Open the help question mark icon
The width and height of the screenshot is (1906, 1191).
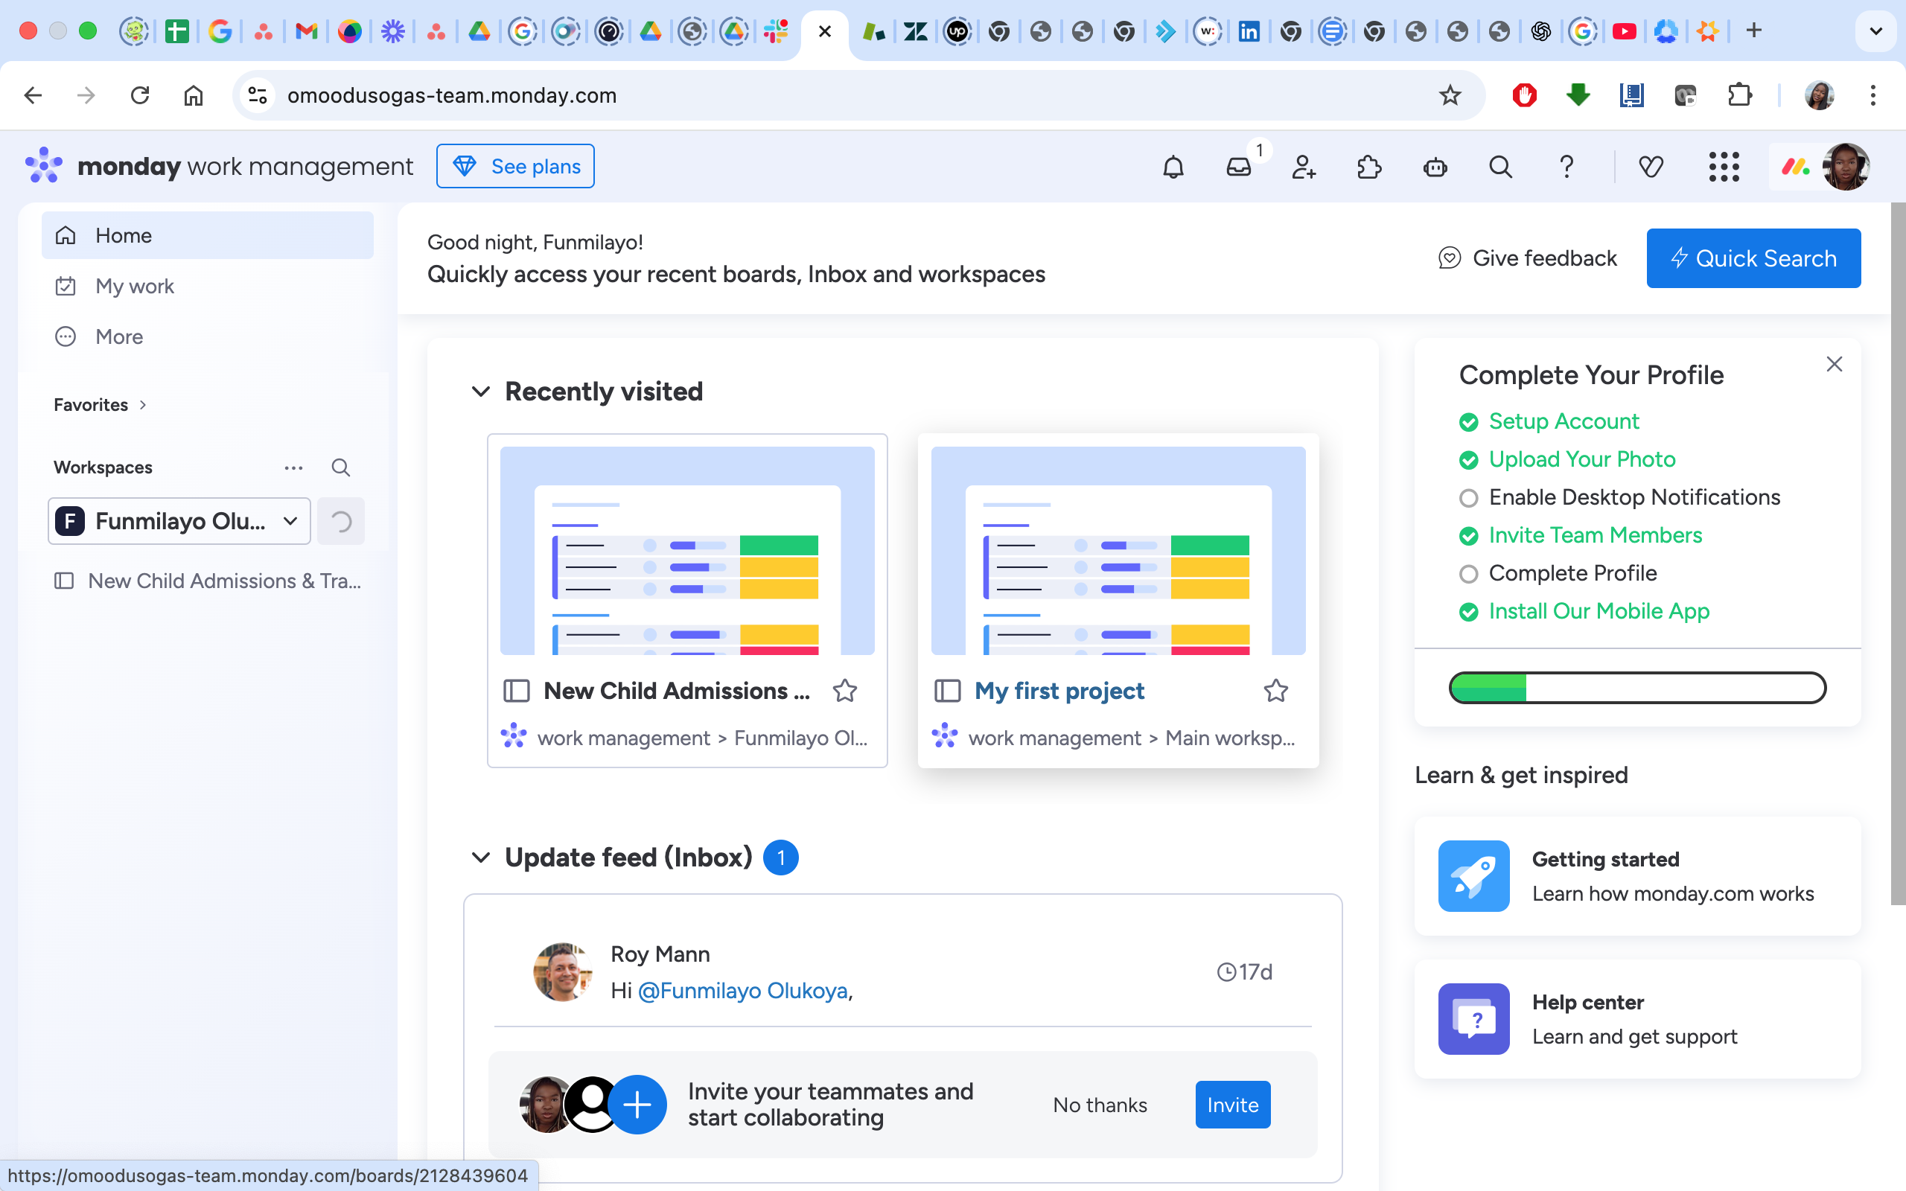[x=1566, y=167]
